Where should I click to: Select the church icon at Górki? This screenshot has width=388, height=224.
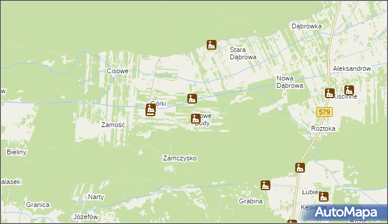point(150,110)
